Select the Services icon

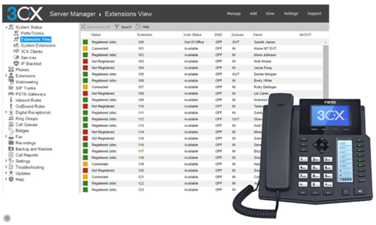(x=17, y=57)
